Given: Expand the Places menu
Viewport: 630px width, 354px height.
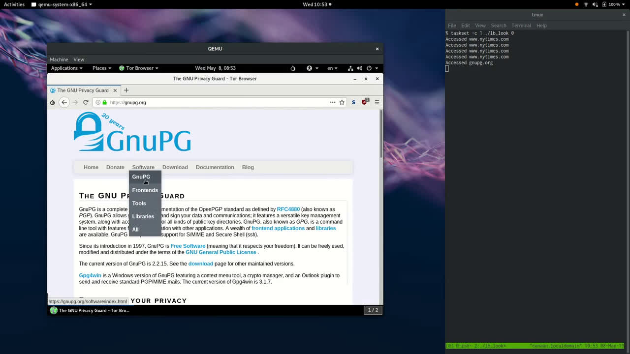Looking at the screenshot, I should pyautogui.click(x=101, y=68).
